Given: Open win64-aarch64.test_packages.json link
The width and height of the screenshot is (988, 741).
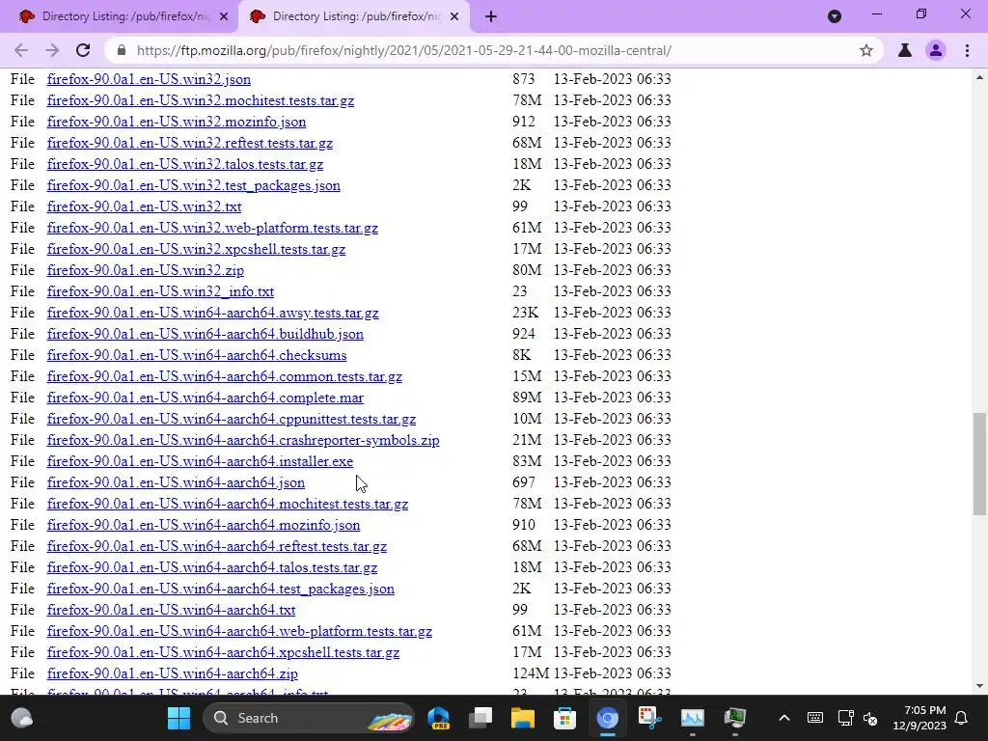Looking at the screenshot, I should pos(221,590).
